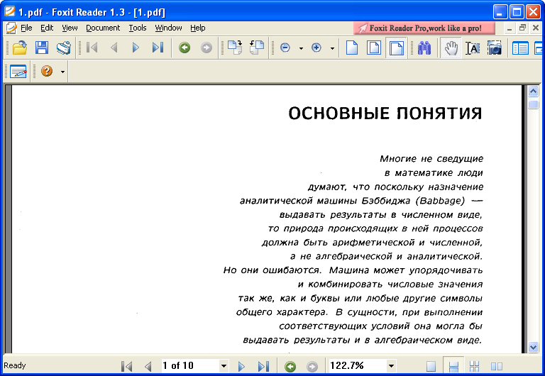Open the Edit menu

[47, 28]
